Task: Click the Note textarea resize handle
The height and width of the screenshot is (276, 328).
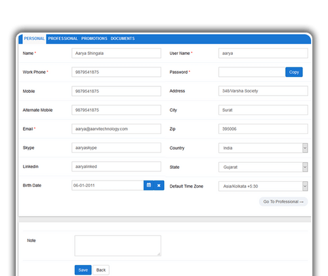Action: tap(159, 254)
